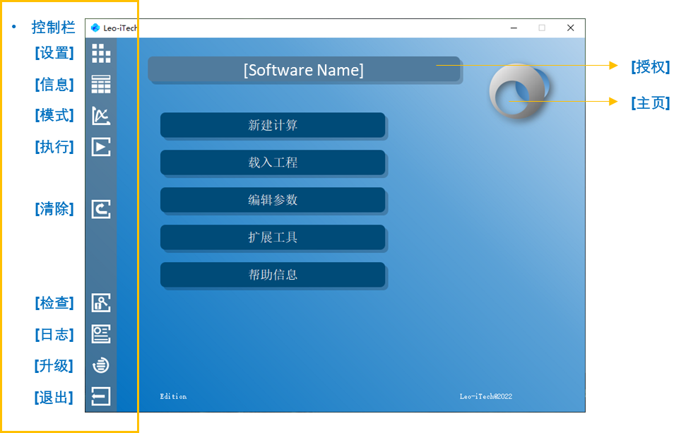Open a project with 载入工程

pos(273,162)
